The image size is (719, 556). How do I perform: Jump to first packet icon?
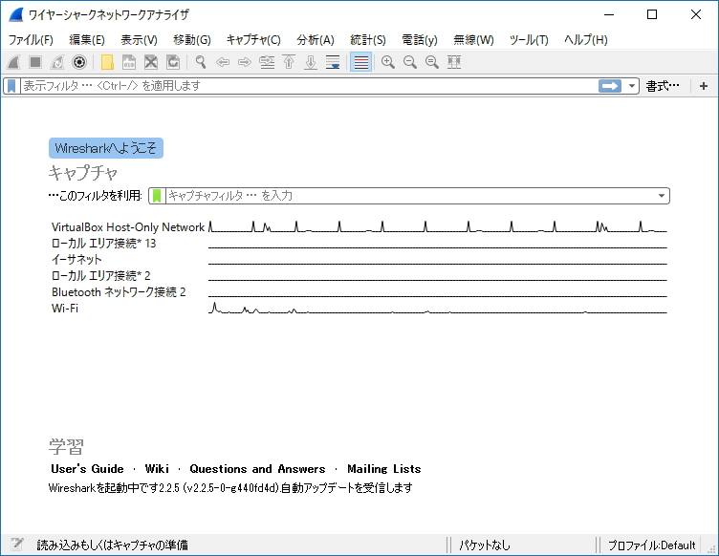click(289, 62)
